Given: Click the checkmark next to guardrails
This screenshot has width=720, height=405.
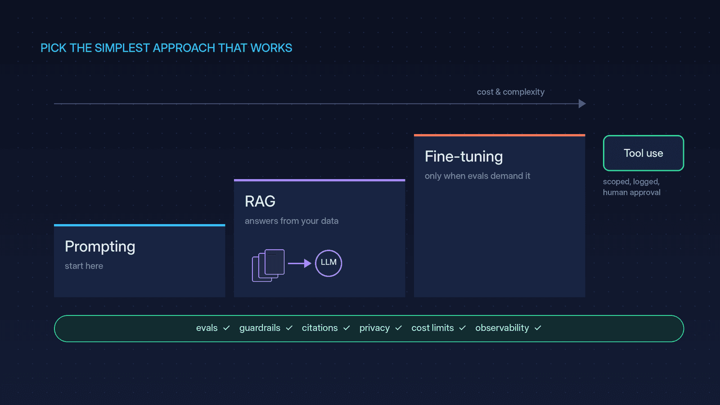Looking at the screenshot, I should click(x=289, y=328).
